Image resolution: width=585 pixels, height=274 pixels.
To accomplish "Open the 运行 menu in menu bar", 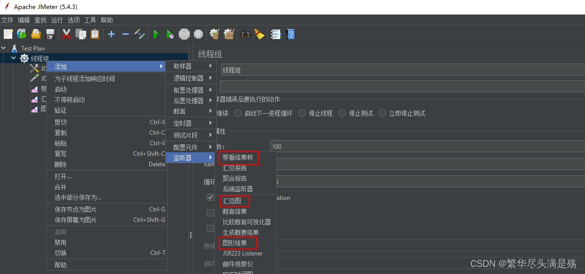I will 57,20.
